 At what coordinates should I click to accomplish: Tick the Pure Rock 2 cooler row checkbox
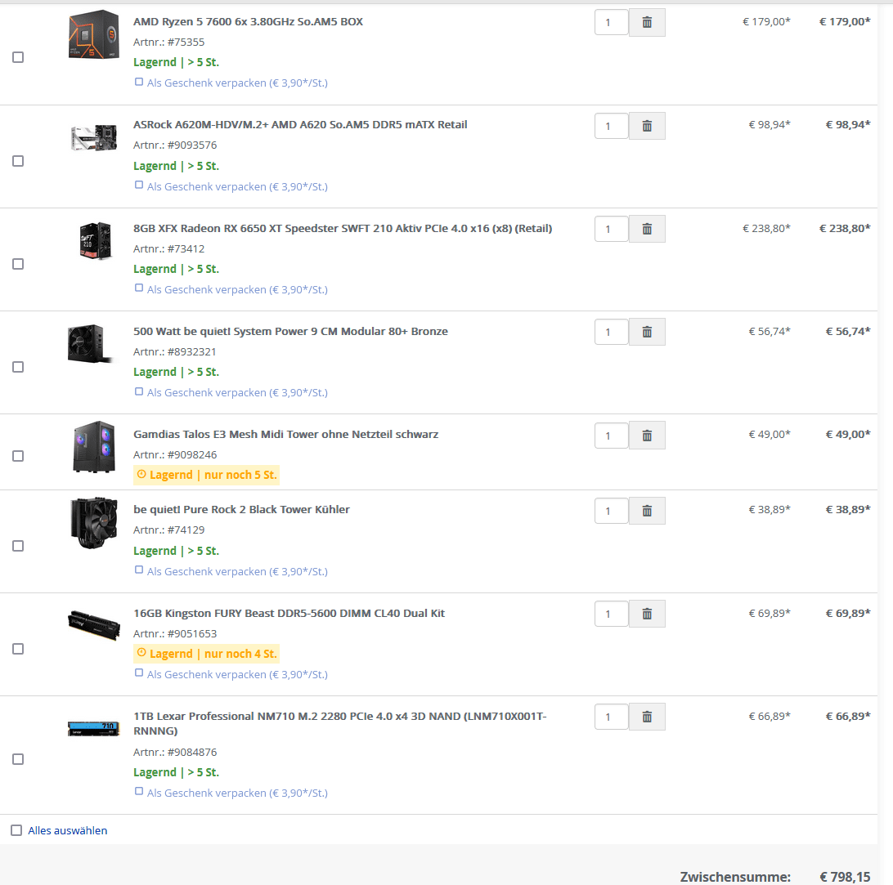click(18, 546)
